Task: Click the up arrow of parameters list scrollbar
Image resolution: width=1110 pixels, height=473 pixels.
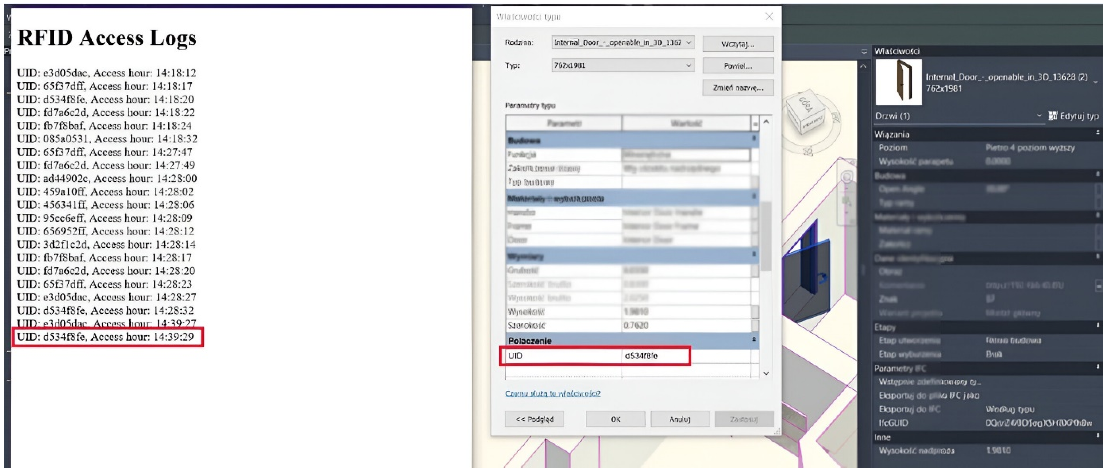Action: point(766,122)
